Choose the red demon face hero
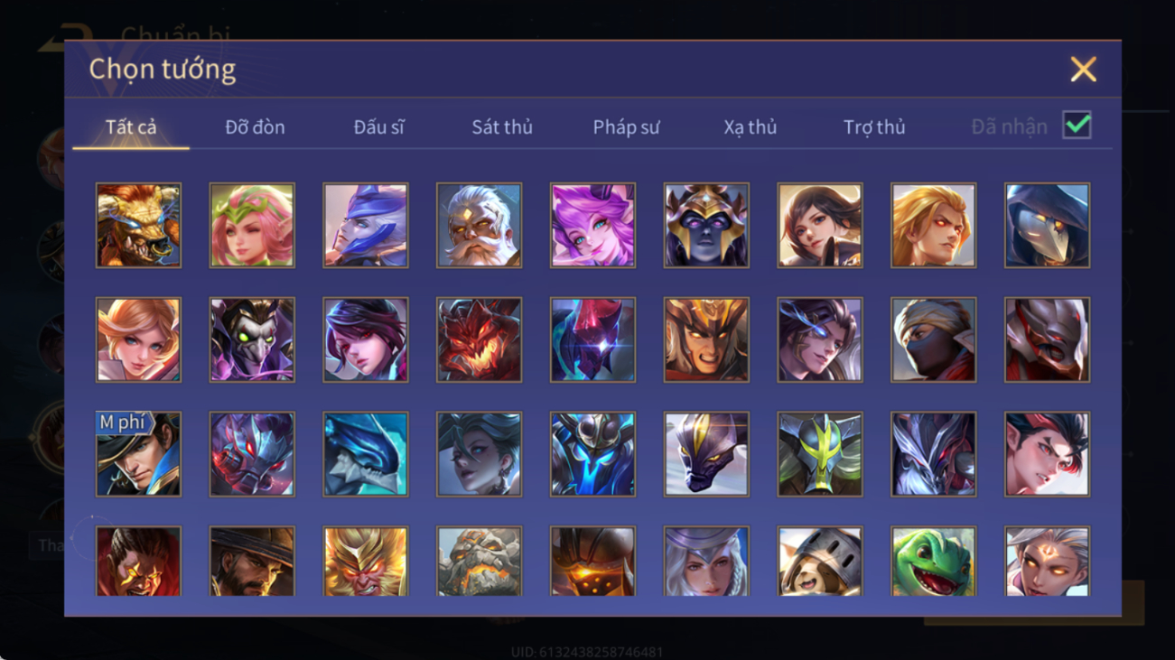Screen dimensions: 1175x660 tap(479, 339)
